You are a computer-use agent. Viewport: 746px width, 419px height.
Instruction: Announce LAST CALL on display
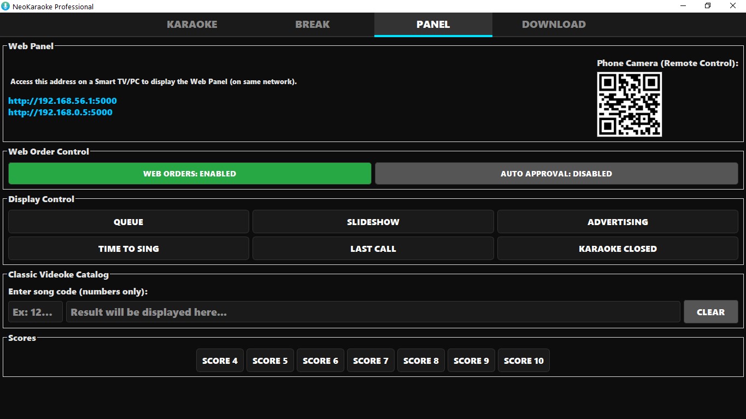tap(373, 249)
